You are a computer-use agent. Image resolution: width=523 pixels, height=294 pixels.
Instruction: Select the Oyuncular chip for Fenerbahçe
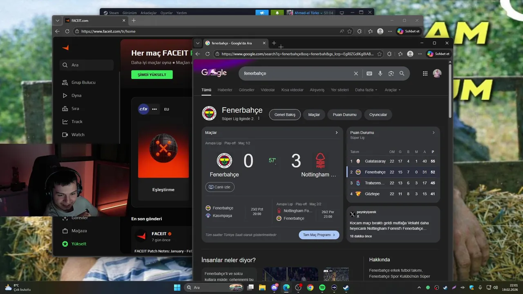tap(378, 115)
